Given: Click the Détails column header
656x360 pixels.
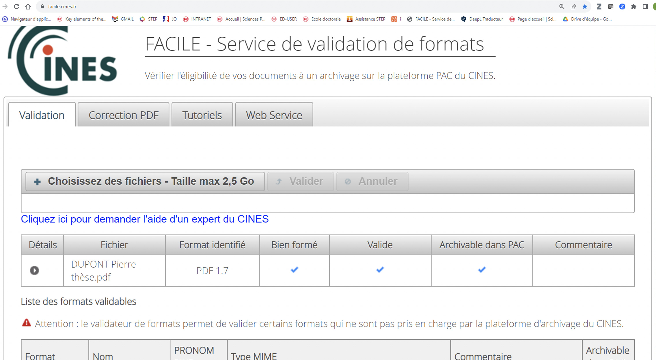Looking at the screenshot, I should pos(42,245).
